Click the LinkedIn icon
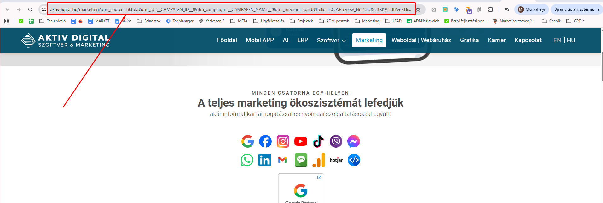 click(265, 160)
